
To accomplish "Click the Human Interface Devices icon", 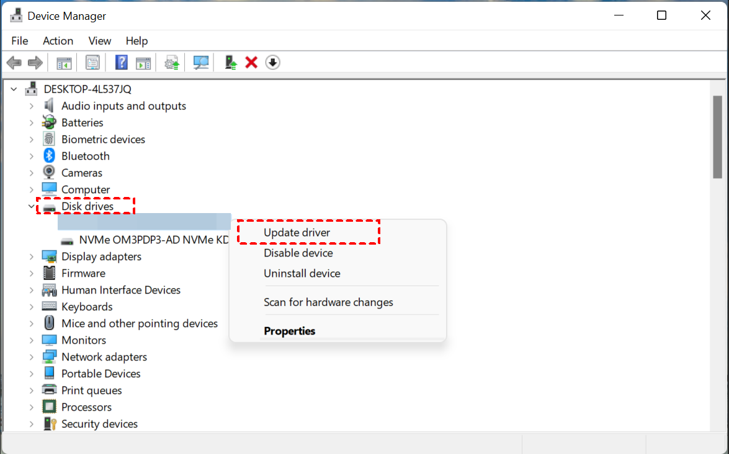I will tap(49, 290).
